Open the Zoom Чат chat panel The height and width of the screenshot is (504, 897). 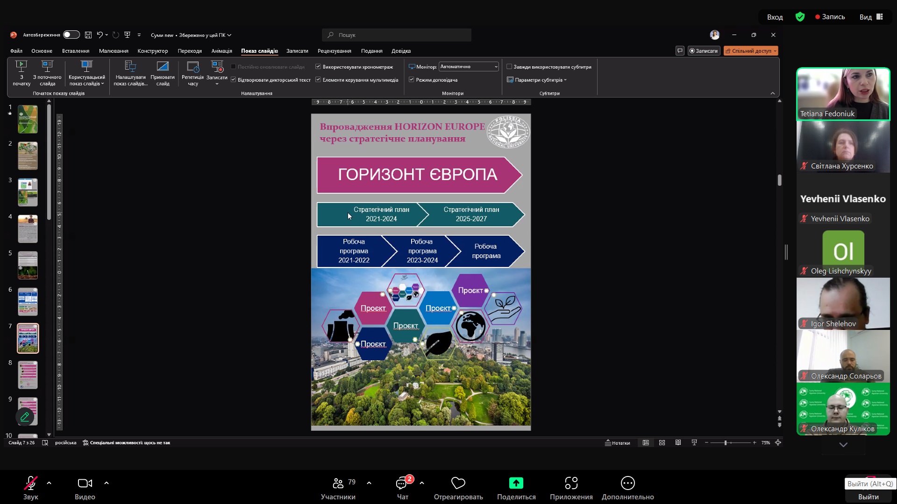point(403,488)
